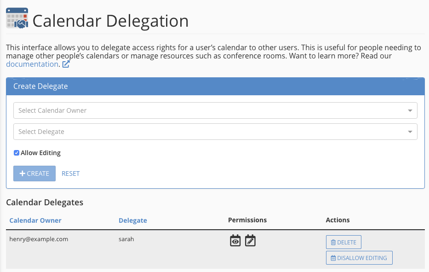Viewport: 429px width, 272px height.
Task: Click the external link icon beside documentation
Action: [66, 64]
